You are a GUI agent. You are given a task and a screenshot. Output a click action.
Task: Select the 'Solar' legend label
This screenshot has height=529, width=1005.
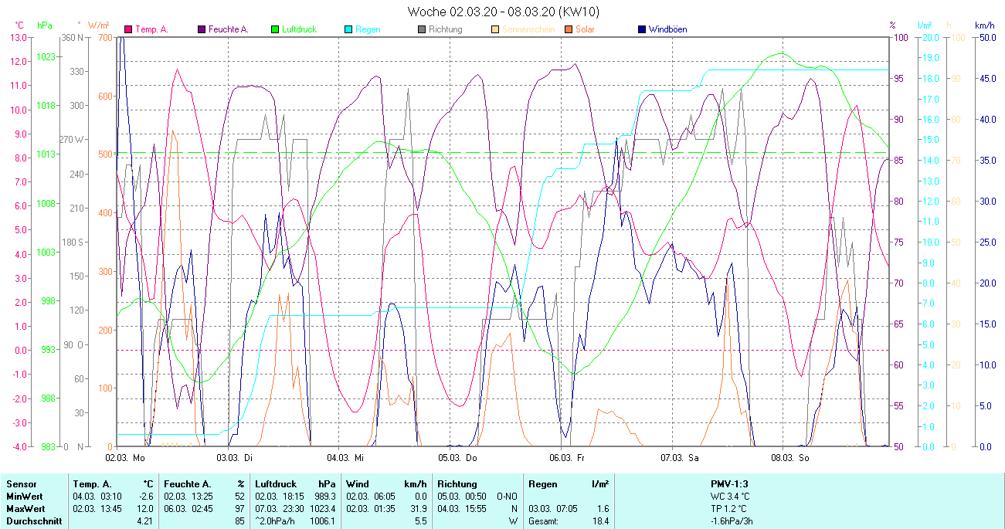pyautogui.click(x=585, y=29)
